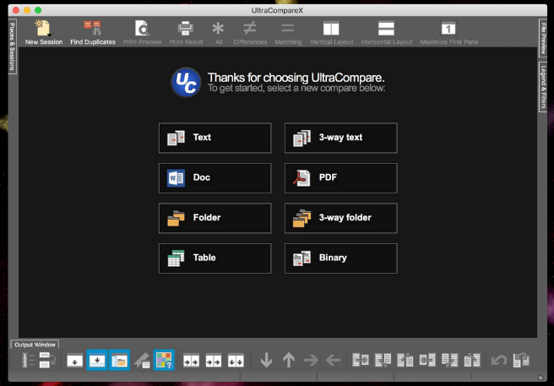Image resolution: width=554 pixels, height=386 pixels.
Task: Expand the File Preview side panel
Action: coord(543,37)
